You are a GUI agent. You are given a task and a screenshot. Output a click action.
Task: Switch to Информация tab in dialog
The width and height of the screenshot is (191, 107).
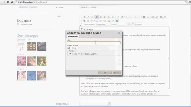[73, 36]
